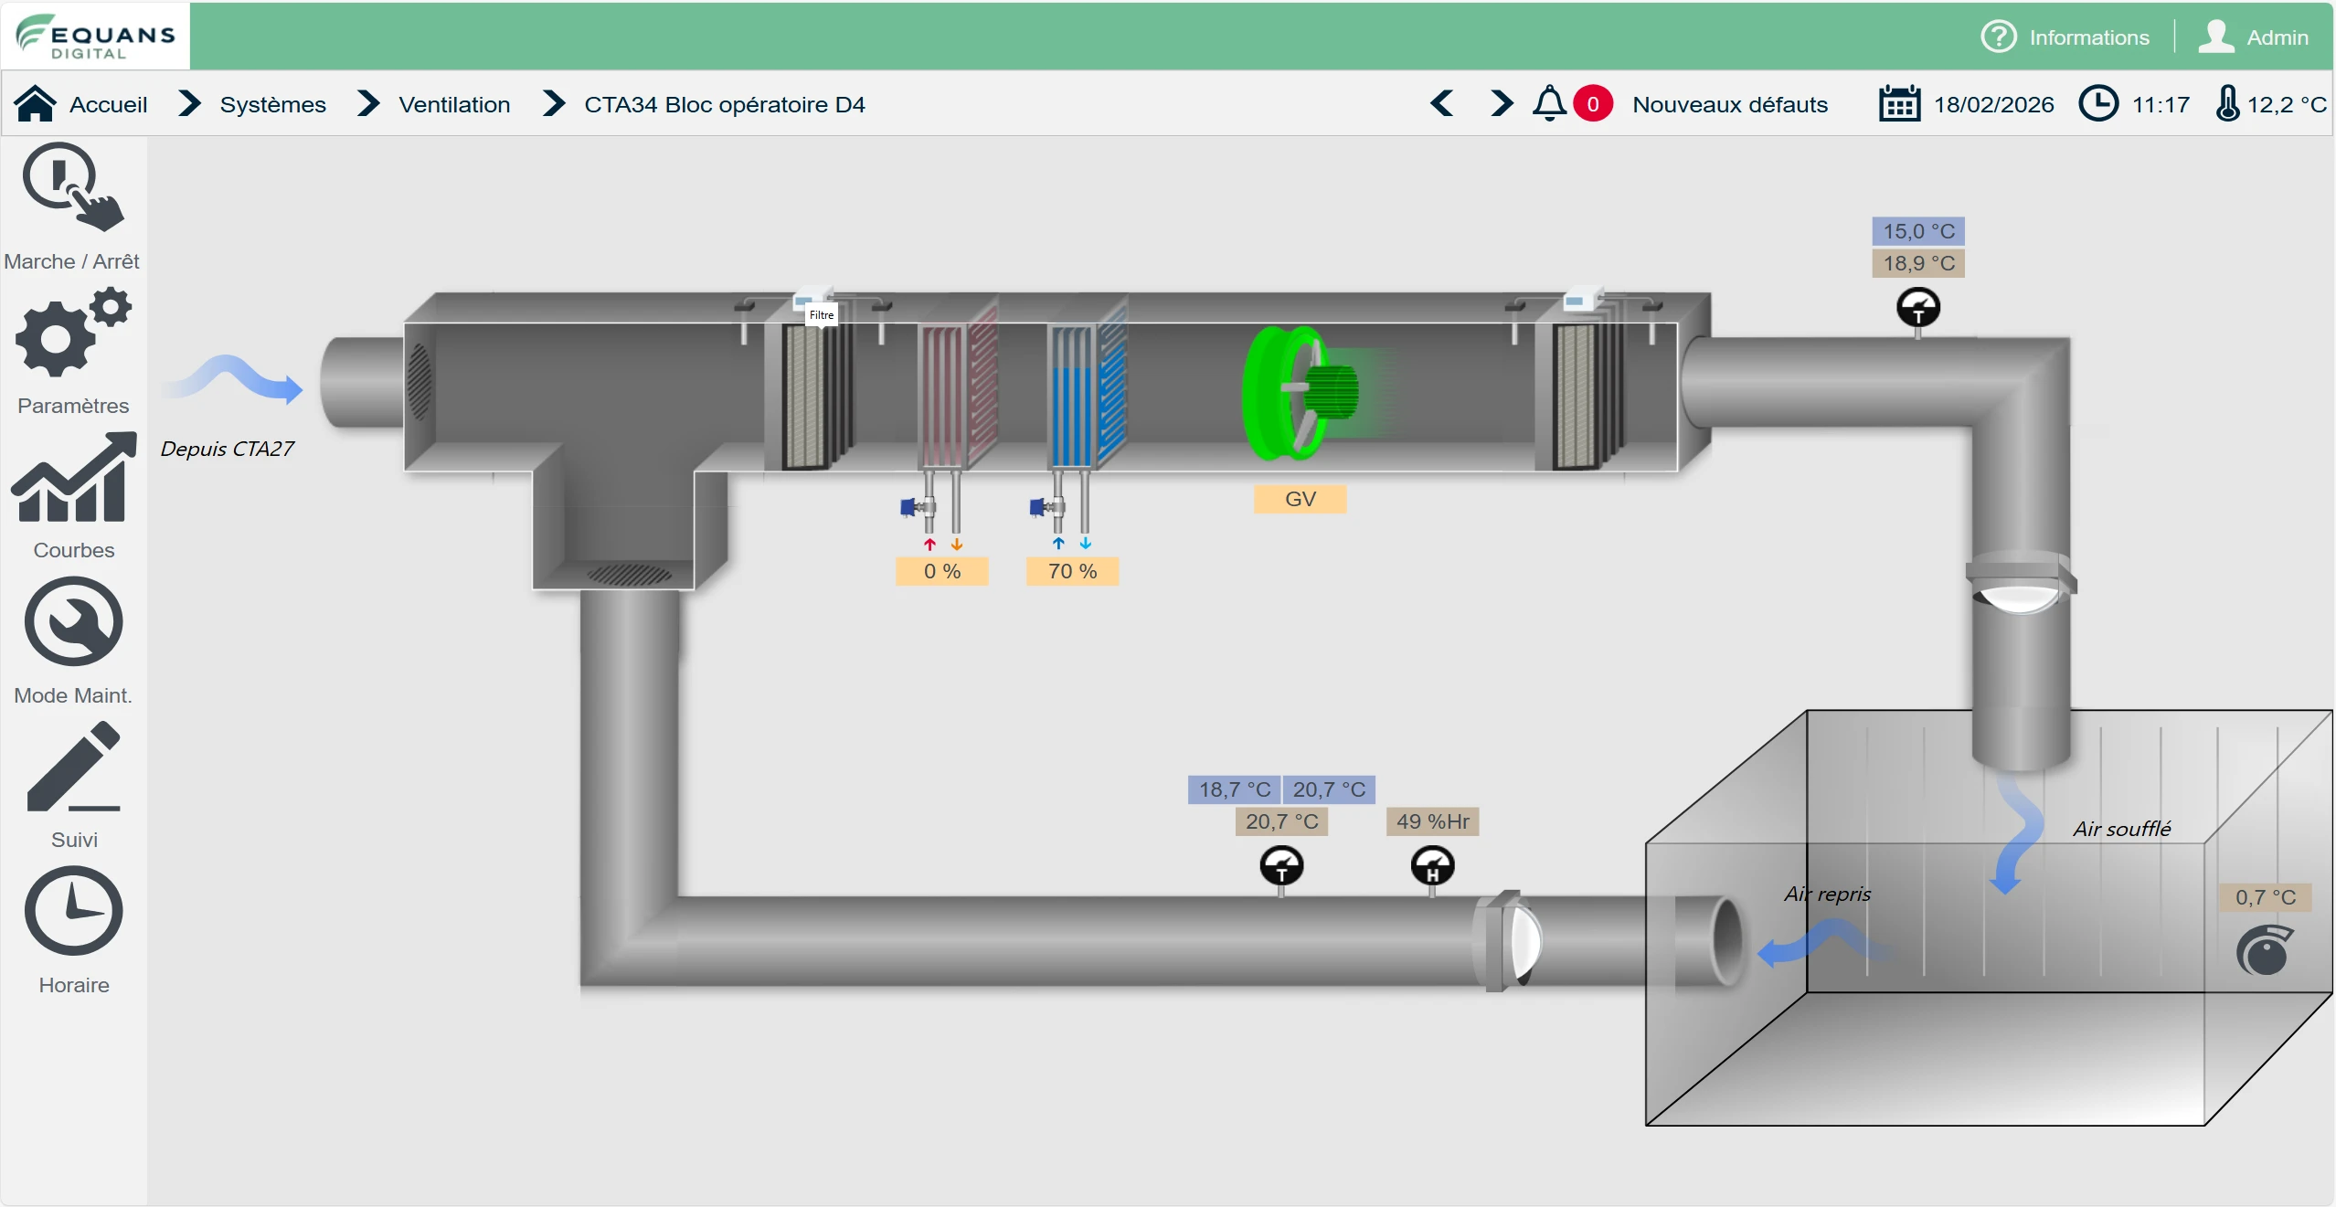
Task: Activate Mode Maint. wrench icon
Action: [x=73, y=621]
